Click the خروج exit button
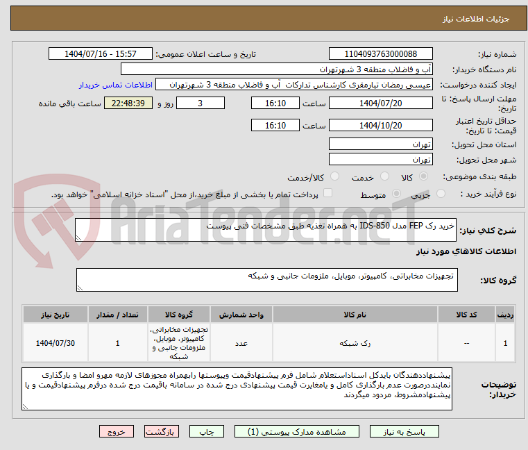The width and height of the screenshot is (528, 450). point(116,431)
